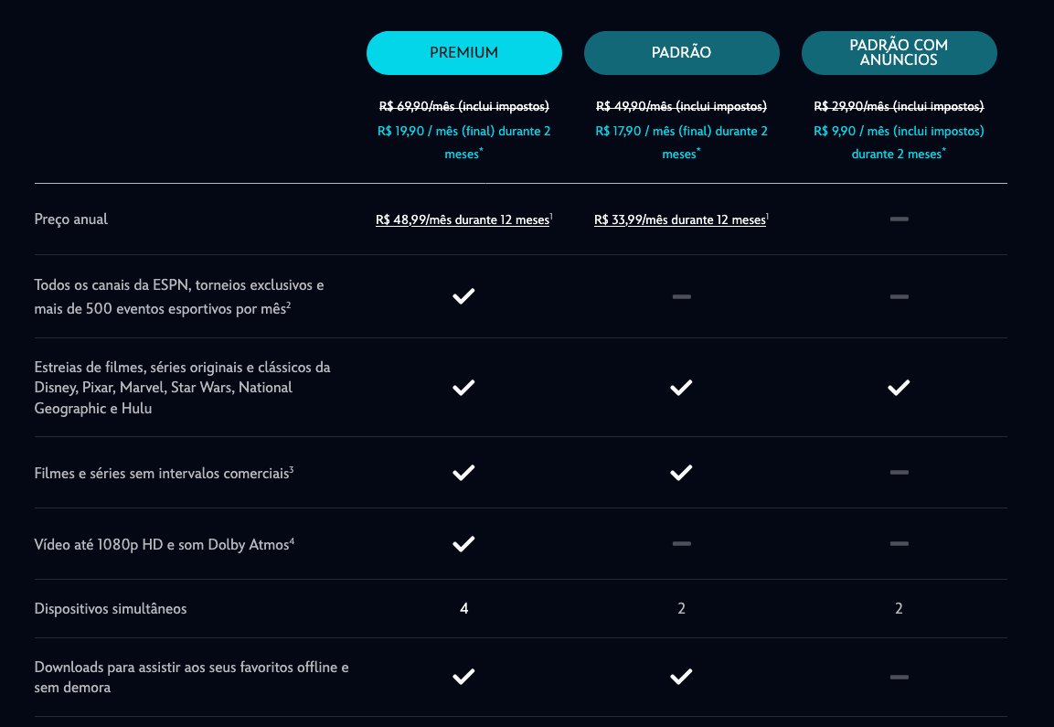Click the Dispositivos simultâneos row label
The width and height of the screenshot is (1054, 727).
(x=111, y=609)
